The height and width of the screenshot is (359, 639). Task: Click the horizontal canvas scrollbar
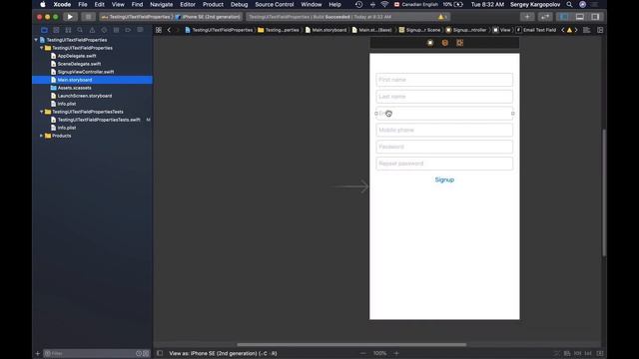pos(351,344)
